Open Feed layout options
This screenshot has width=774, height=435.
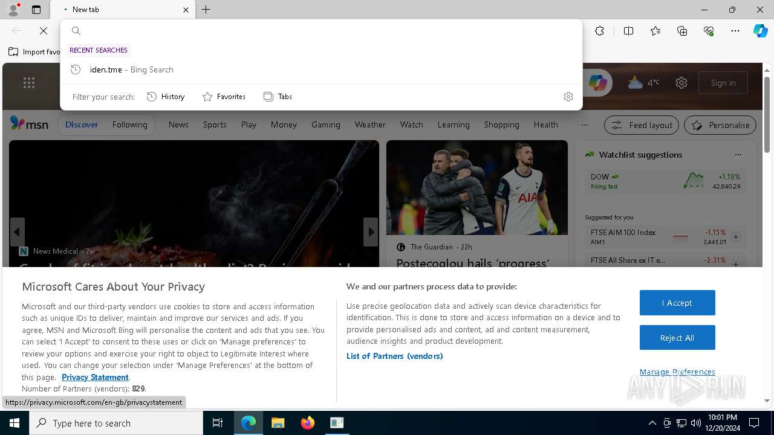[x=642, y=125]
